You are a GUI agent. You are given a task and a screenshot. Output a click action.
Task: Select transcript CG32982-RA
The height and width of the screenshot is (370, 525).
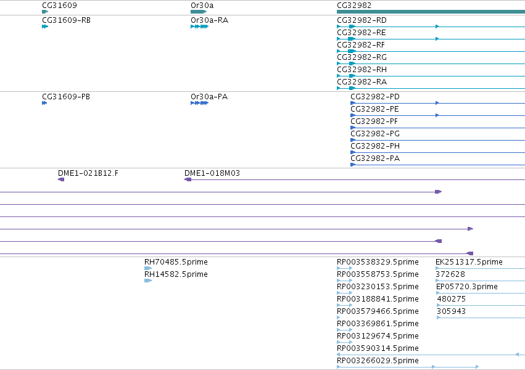[x=362, y=82]
